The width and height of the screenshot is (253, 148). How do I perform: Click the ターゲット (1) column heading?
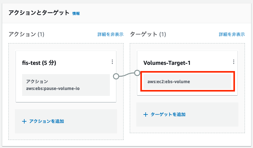(148, 34)
